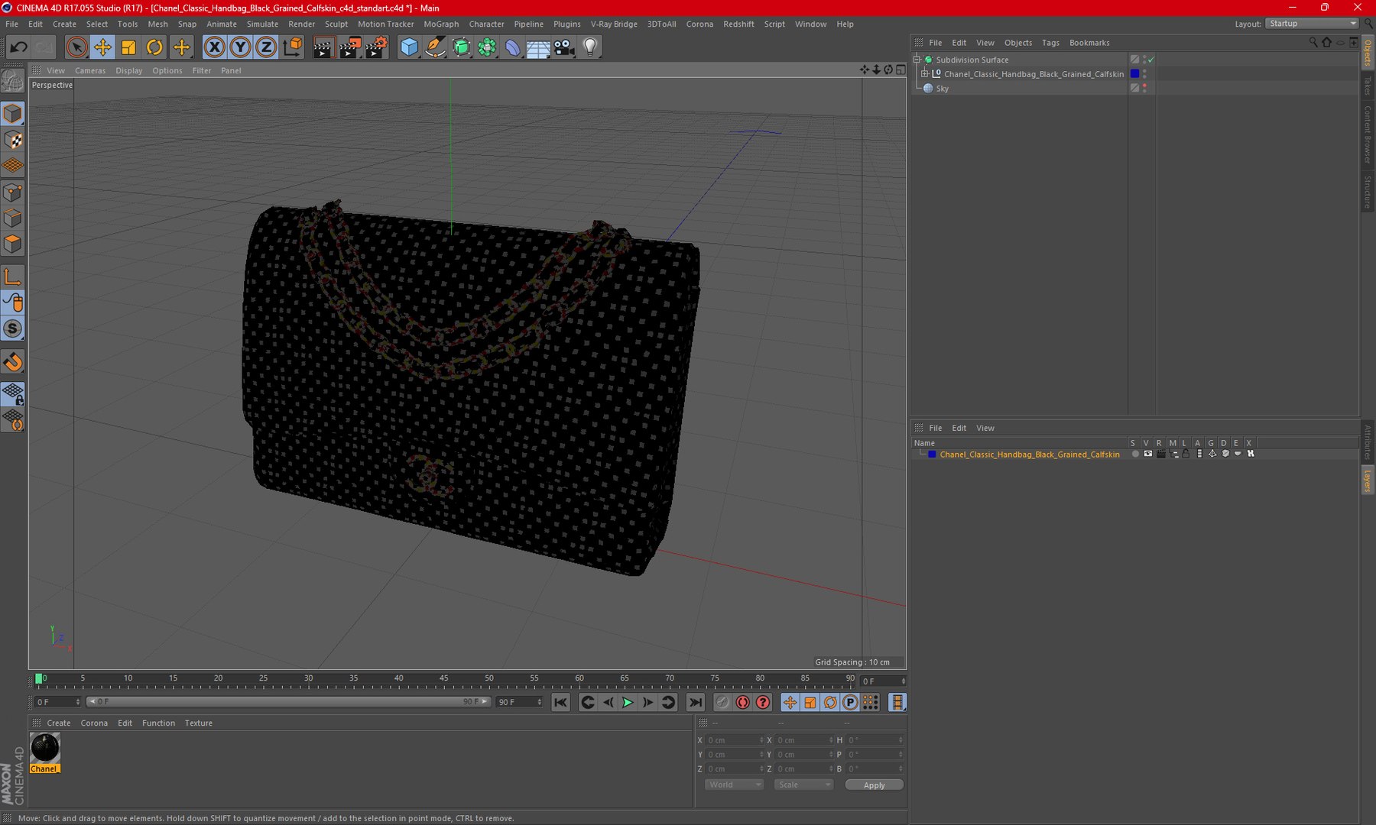Open the File menu in the main menu bar
1376x825 pixels.
click(x=11, y=24)
